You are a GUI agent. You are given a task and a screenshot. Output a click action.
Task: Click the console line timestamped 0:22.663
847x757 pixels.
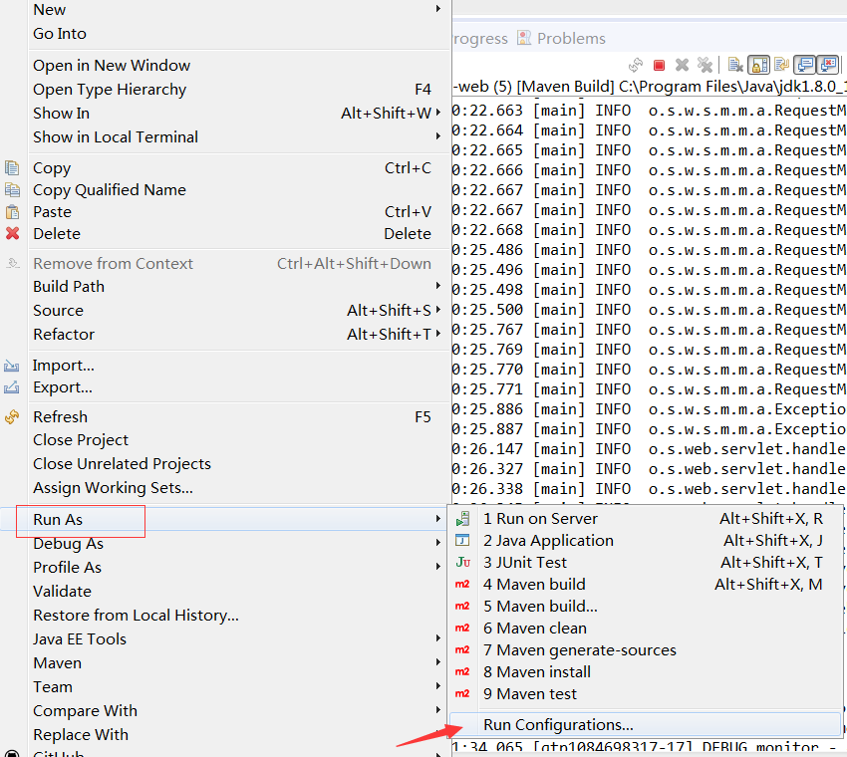pyautogui.click(x=650, y=111)
